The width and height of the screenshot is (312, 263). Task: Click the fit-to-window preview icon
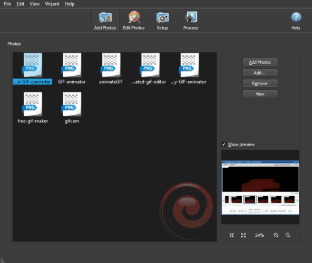[231, 235]
